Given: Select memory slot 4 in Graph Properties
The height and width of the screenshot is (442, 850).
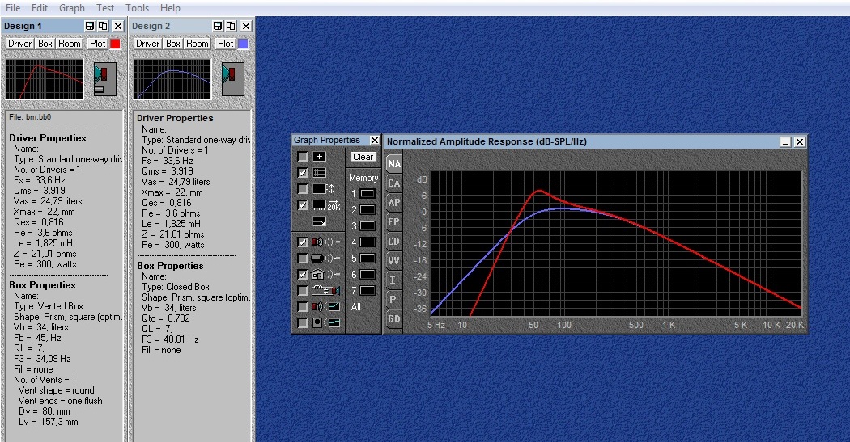Looking at the screenshot, I should (368, 242).
